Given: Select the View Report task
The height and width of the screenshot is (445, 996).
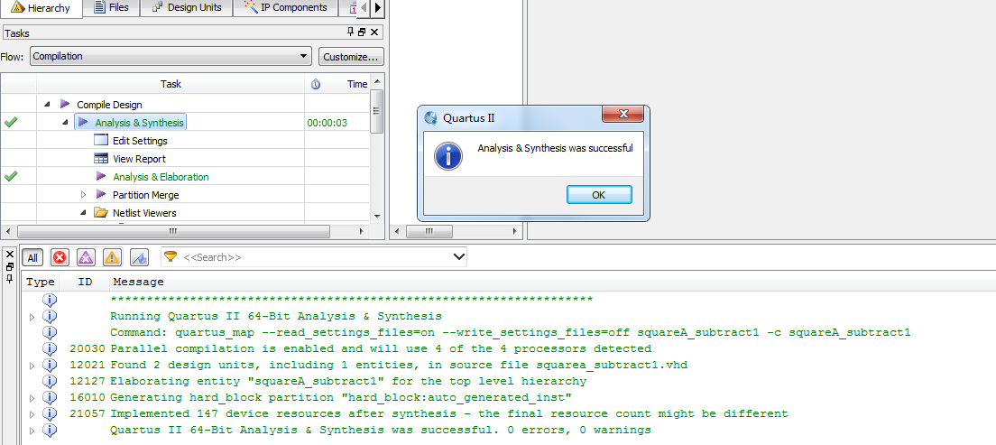Looking at the screenshot, I should tap(139, 159).
